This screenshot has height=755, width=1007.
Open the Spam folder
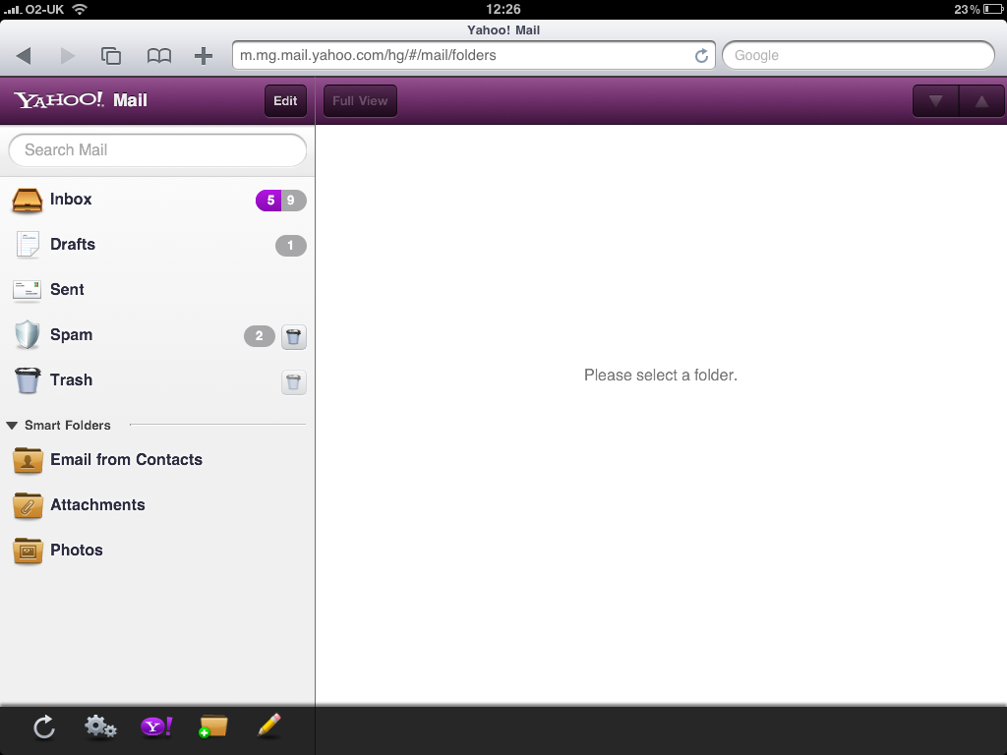click(157, 335)
